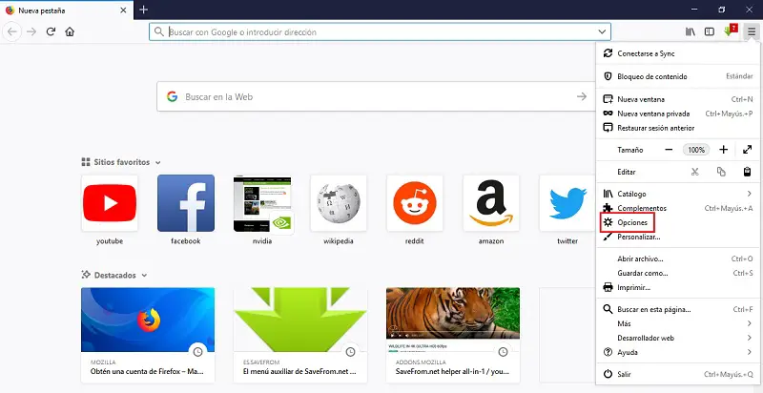Click Imprimir... menu entry
The height and width of the screenshot is (393, 763).
click(x=679, y=287)
